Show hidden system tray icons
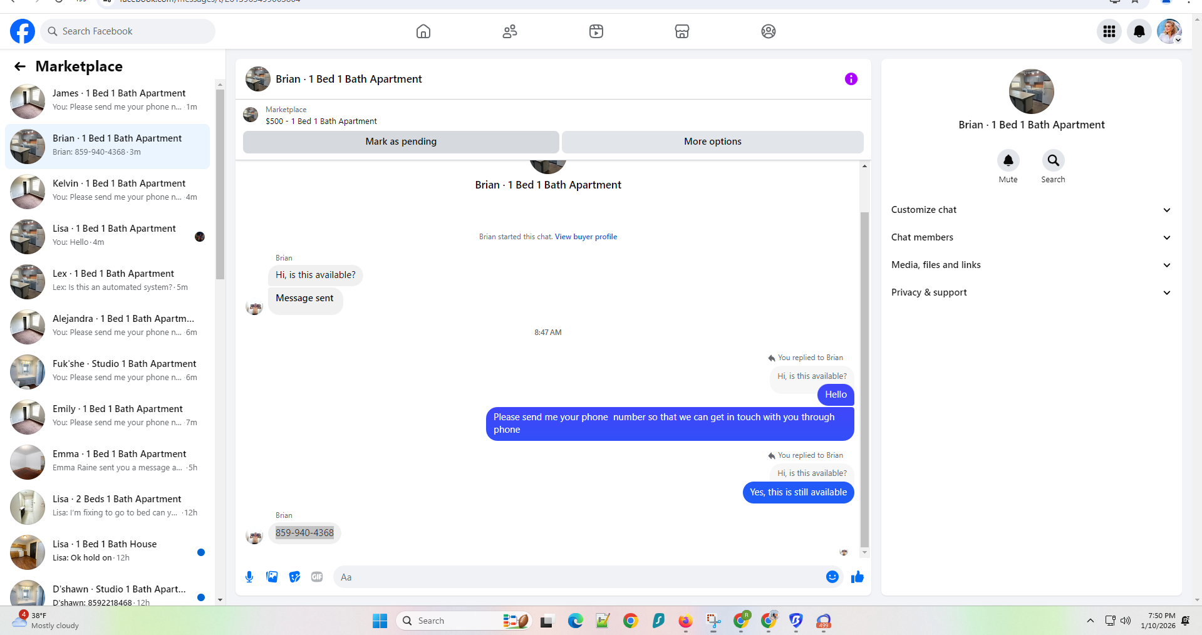Viewport: 1202px width, 635px height. (x=1091, y=621)
